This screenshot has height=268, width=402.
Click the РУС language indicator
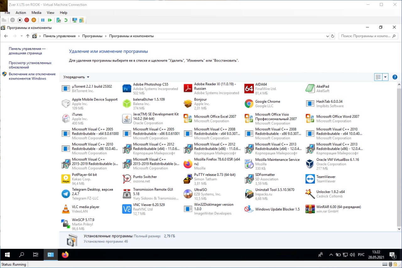361,255
